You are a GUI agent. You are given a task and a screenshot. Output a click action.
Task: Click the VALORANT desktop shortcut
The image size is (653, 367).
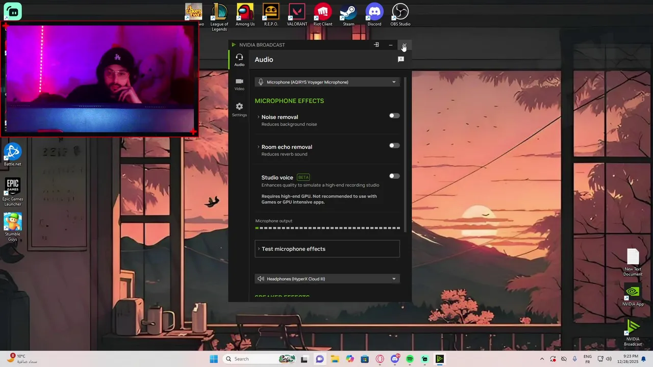[297, 15]
